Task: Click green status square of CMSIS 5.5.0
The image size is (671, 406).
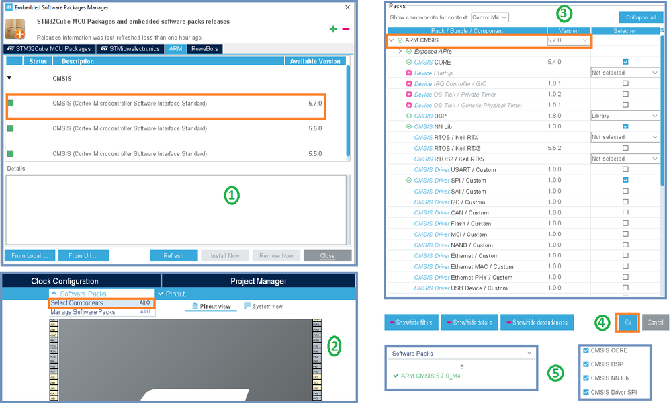Action: pos(11,153)
